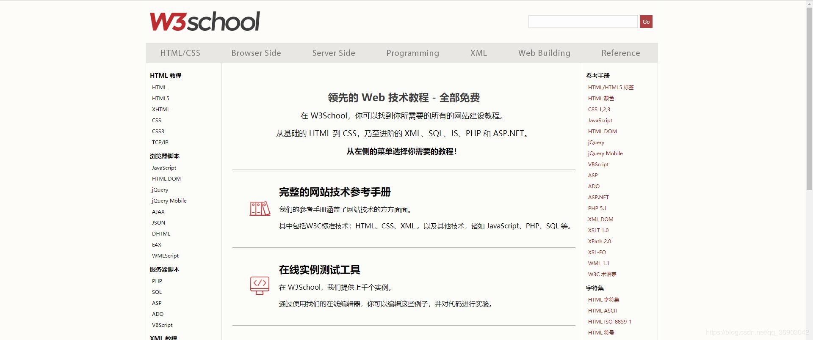Open the CSS tutorial link in left sidebar

[157, 121]
